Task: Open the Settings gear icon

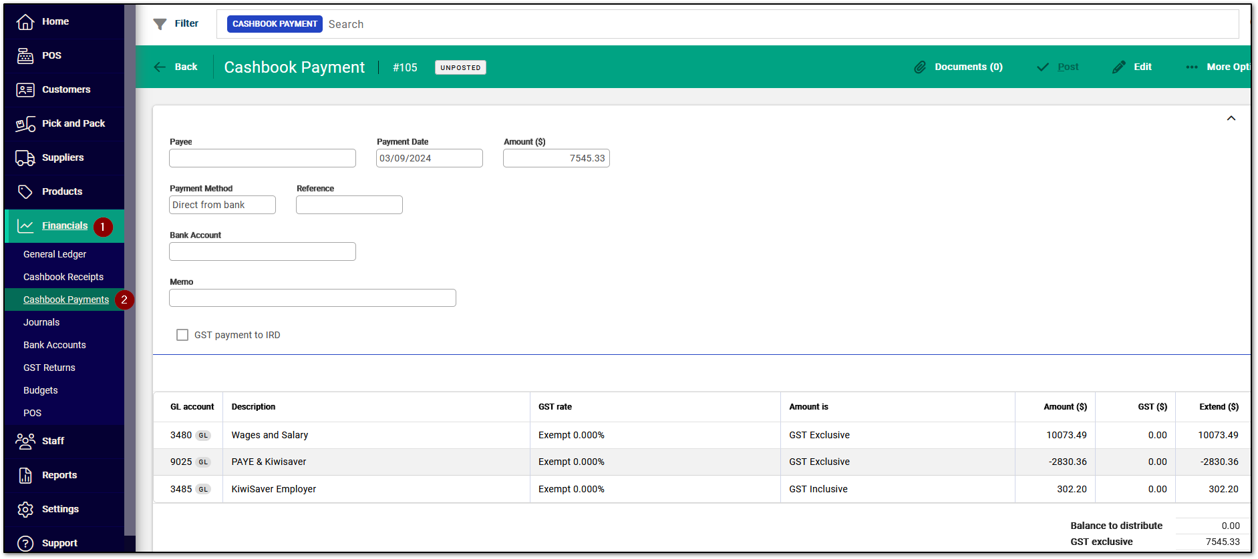Action: click(25, 509)
